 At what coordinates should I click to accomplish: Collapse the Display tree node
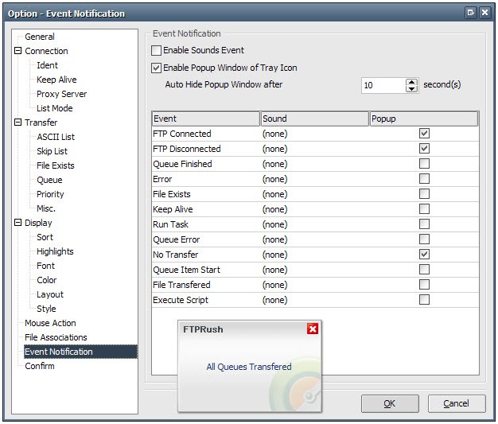click(x=18, y=222)
